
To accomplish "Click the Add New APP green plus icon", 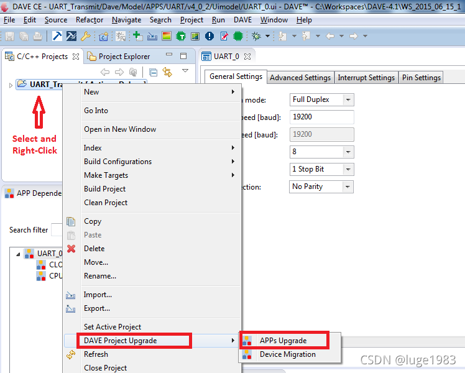I will click(x=137, y=36).
